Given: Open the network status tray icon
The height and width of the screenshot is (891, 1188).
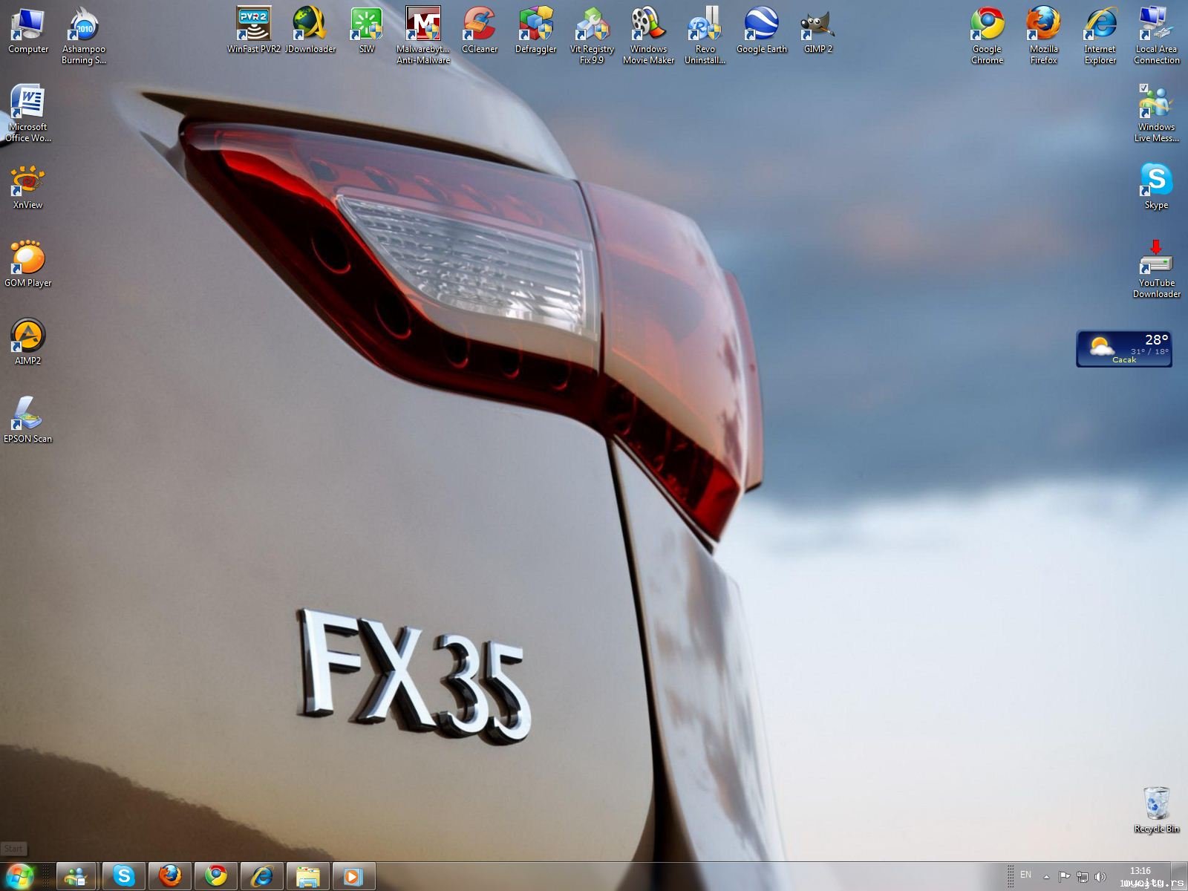Looking at the screenshot, I should pos(1083,877).
